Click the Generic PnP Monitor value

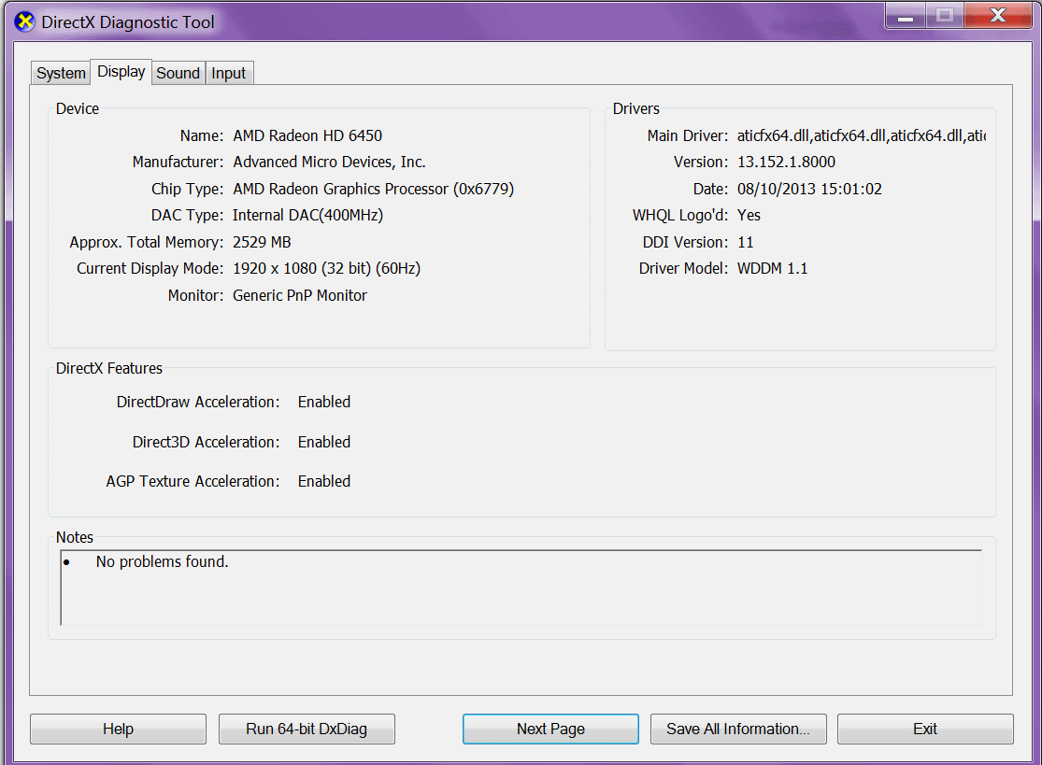click(x=300, y=295)
